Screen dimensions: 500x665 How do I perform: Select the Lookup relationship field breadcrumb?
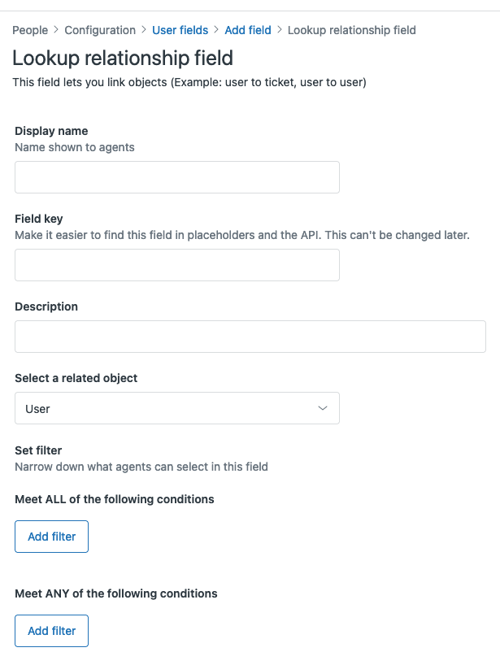click(351, 30)
